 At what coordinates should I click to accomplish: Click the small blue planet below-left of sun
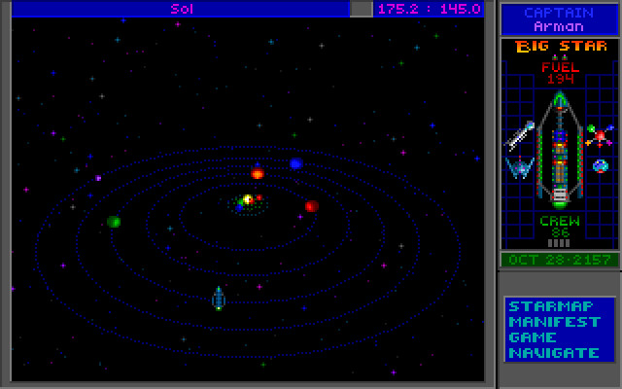pyautogui.click(x=239, y=207)
